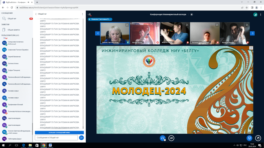Open Каташов Илья webcam name dropdown
The height and width of the screenshot is (148, 264).
[x=201, y=42]
